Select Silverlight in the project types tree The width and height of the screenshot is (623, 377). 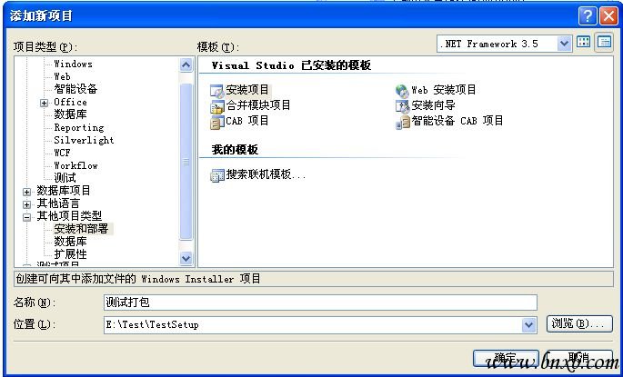tap(84, 140)
